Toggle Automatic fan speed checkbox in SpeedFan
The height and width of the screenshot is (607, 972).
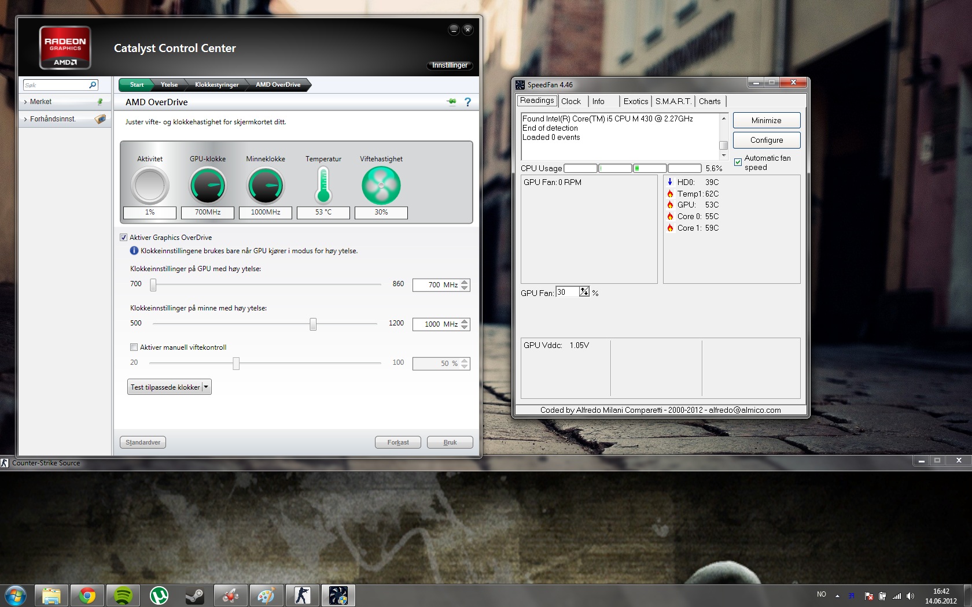coord(738,162)
